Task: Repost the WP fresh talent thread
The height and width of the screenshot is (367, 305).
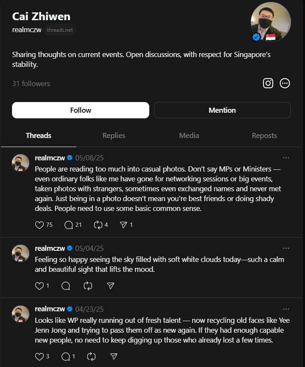Action: tap(91, 356)
